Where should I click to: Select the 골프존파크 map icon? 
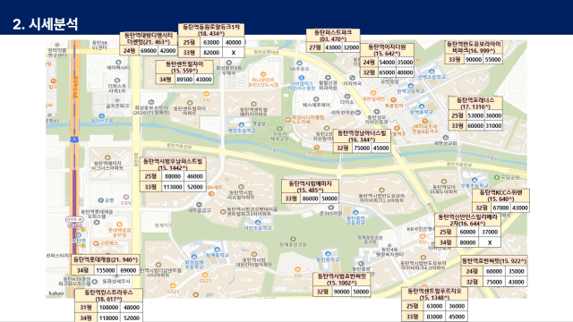point(117,100)
